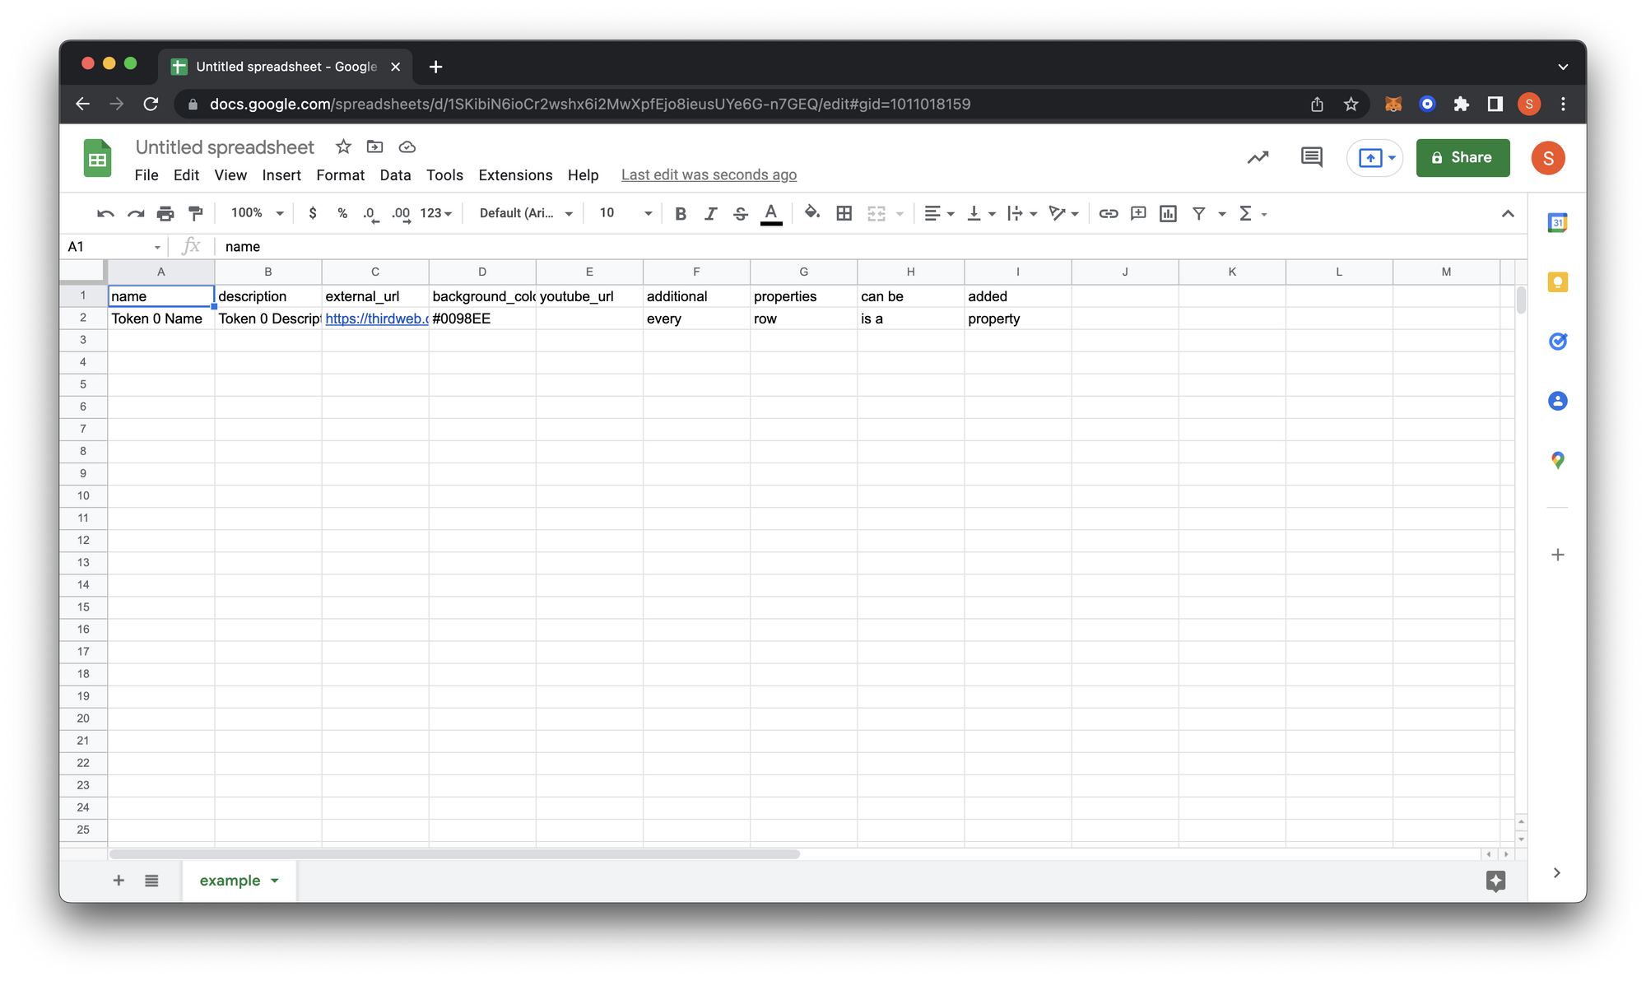
Task: Collapse the toolbar with the caret
Action: point(1508,213)
